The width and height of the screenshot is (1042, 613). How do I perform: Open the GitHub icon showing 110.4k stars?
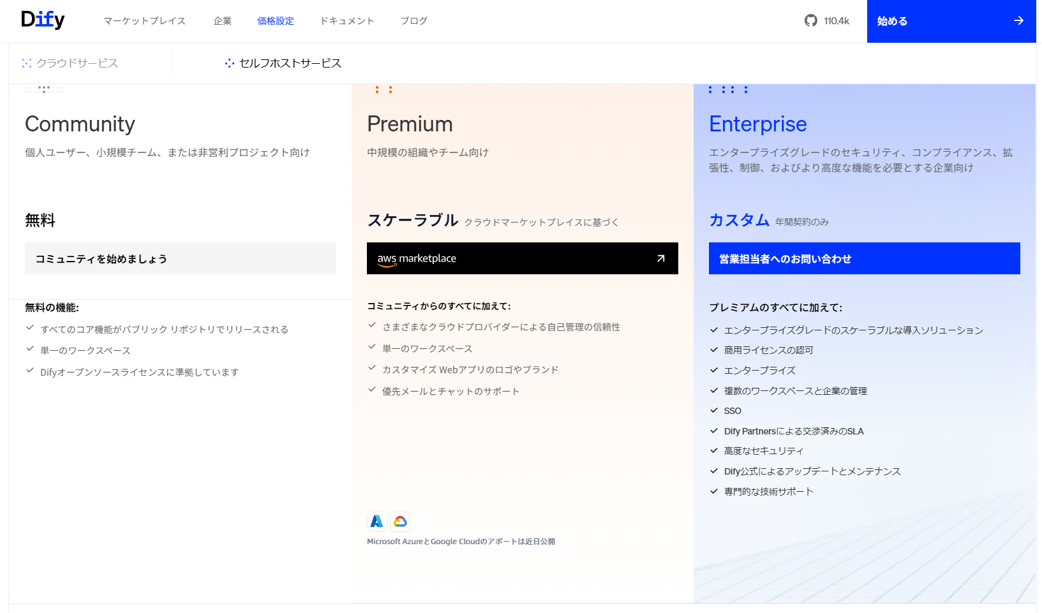pos(811,20)
